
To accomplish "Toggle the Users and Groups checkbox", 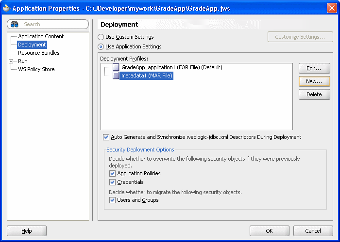I will [x=112, y=200].
